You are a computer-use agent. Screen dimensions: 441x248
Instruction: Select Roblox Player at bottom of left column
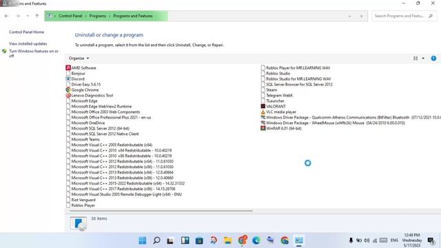83,205
